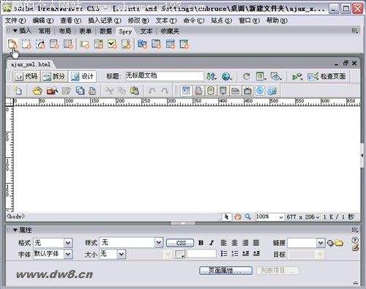Viewport: 366px width, 289px height.
Task: Insert a Spry Validation Checkbox
Action: click(x=112, y=44)
